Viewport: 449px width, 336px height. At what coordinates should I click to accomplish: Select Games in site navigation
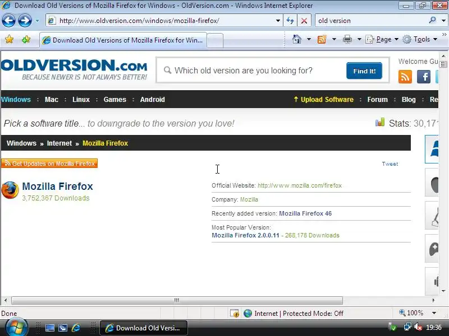[115, 100]
